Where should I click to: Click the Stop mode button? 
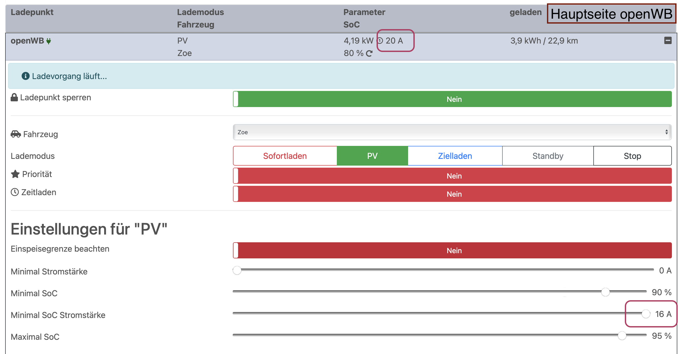(632, 156)
